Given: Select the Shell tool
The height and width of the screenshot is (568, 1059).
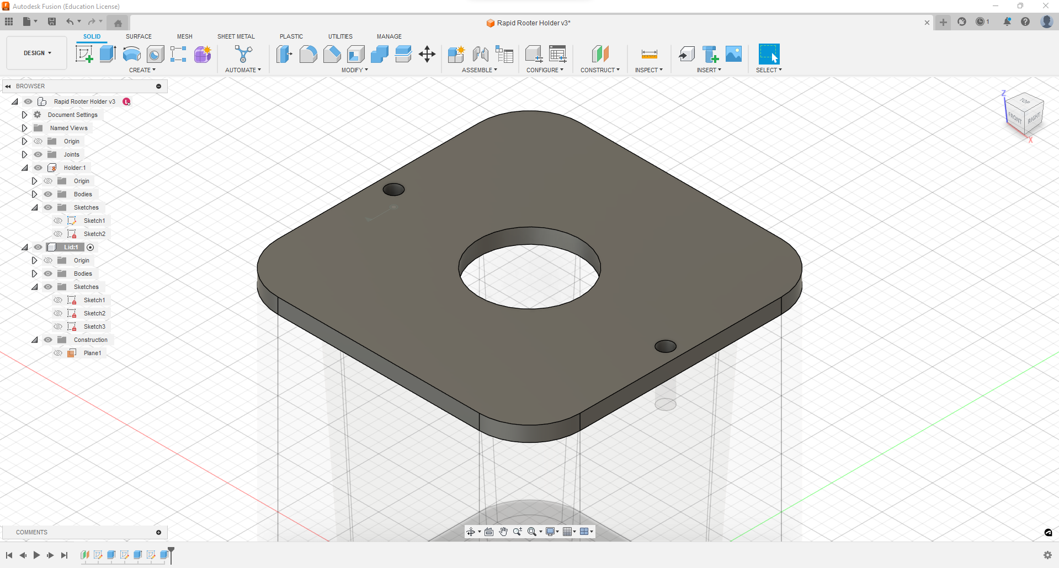Looking at the screenshot, I should (x=356, y=54).
